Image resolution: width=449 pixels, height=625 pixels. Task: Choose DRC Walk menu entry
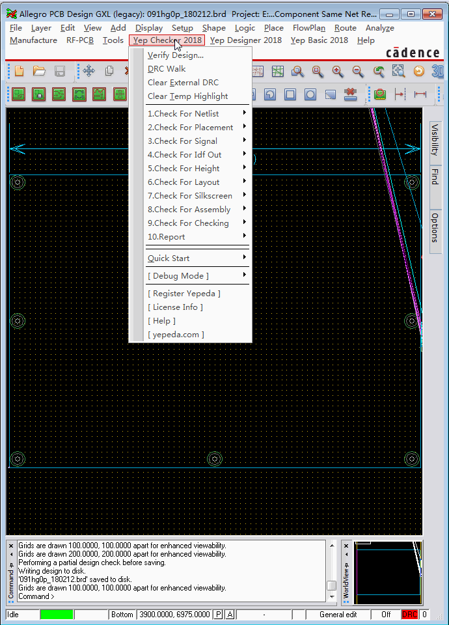pyautogui.click(x=197, y=68)
